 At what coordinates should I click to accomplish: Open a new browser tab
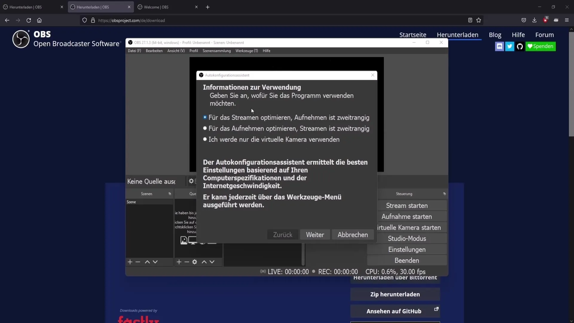tap(207, 7)
